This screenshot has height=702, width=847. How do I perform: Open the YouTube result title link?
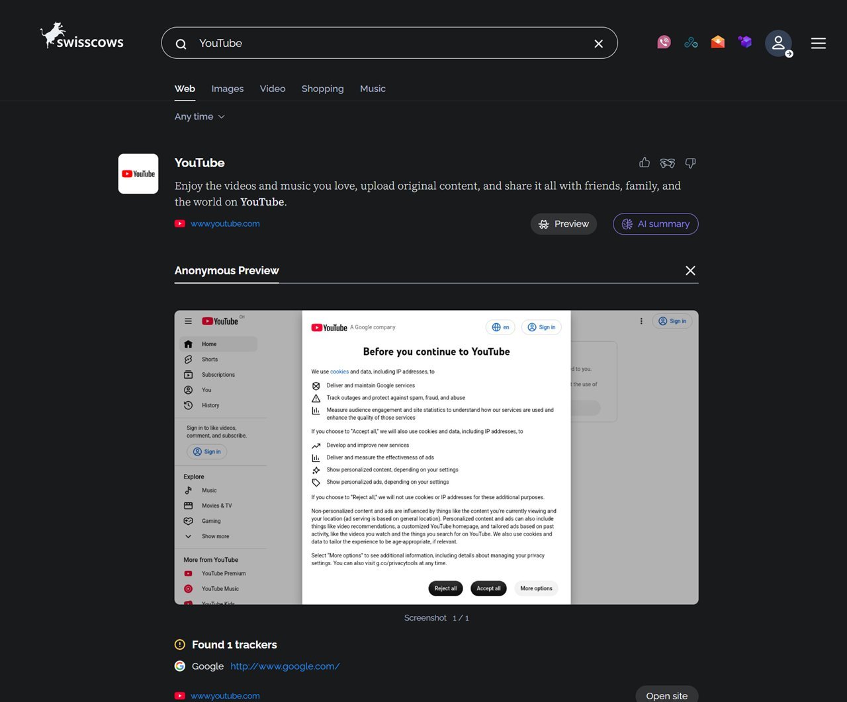[200, 163]
